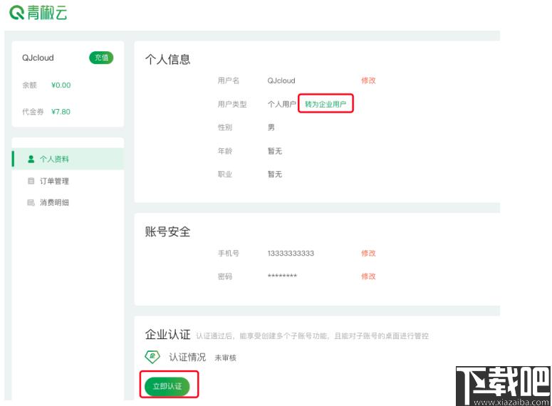Click 修改 next to the username QJcloud
Viewport: 552px width, 406px height.
tap(368, 80)
